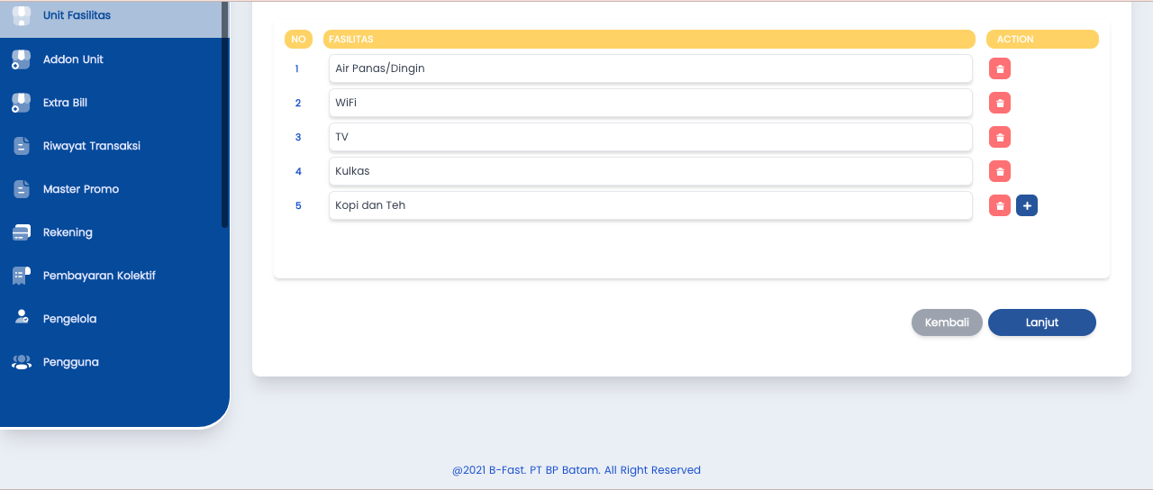Delete the Air Panas/Dingin facility row
This screenshot has width=1153, height=490.
point(1000,68)
